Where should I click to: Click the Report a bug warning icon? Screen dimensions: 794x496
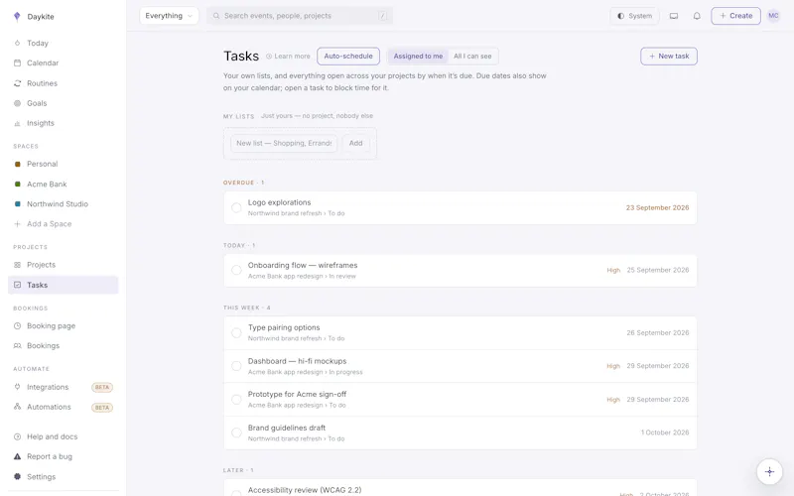[17, 456]
